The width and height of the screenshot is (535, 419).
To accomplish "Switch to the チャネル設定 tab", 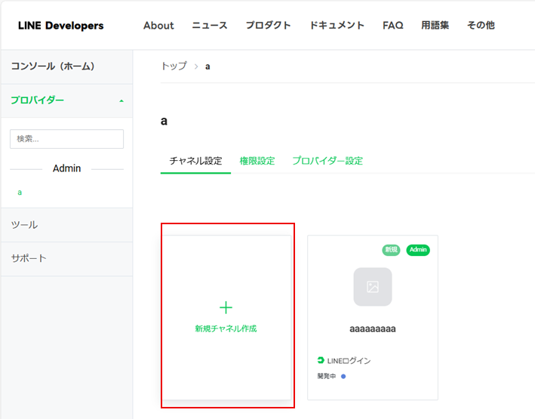I will pyautogui.click(x=195, y=161).
